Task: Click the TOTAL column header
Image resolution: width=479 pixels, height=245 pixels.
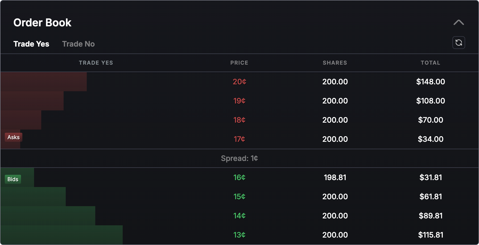Action: (x=431, y=63)
